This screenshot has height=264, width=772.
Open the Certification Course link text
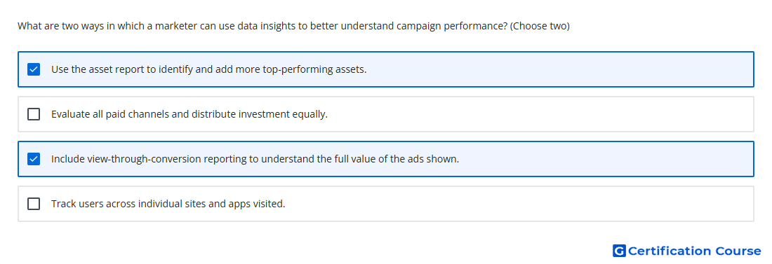pyautogui.click(x=694, y=251)
